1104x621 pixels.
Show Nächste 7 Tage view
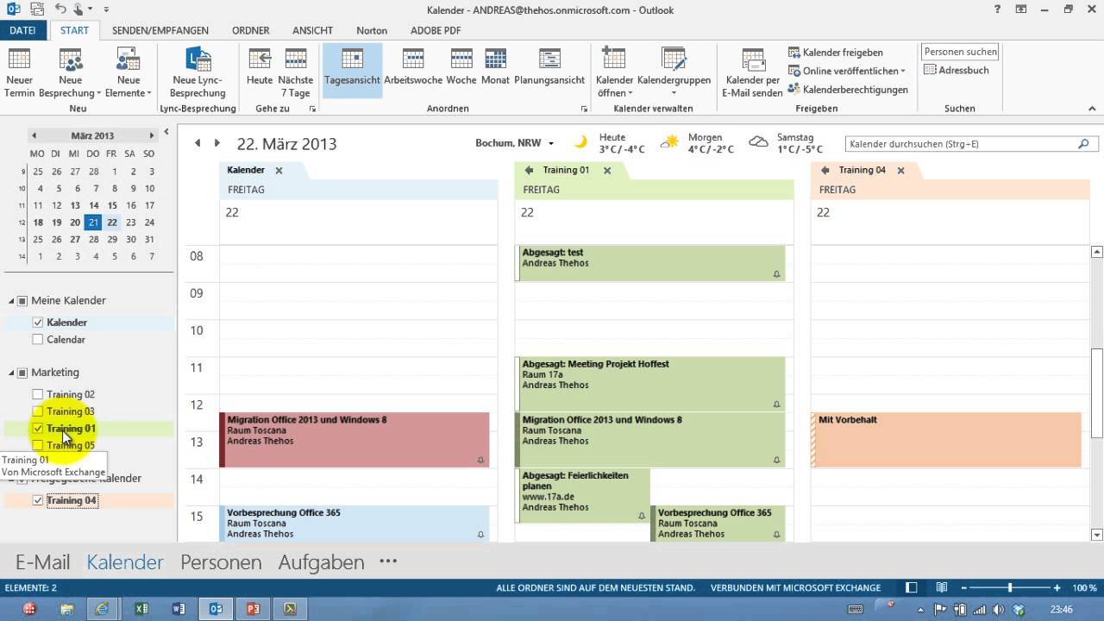pyautogui.click(x=295, y=73)
